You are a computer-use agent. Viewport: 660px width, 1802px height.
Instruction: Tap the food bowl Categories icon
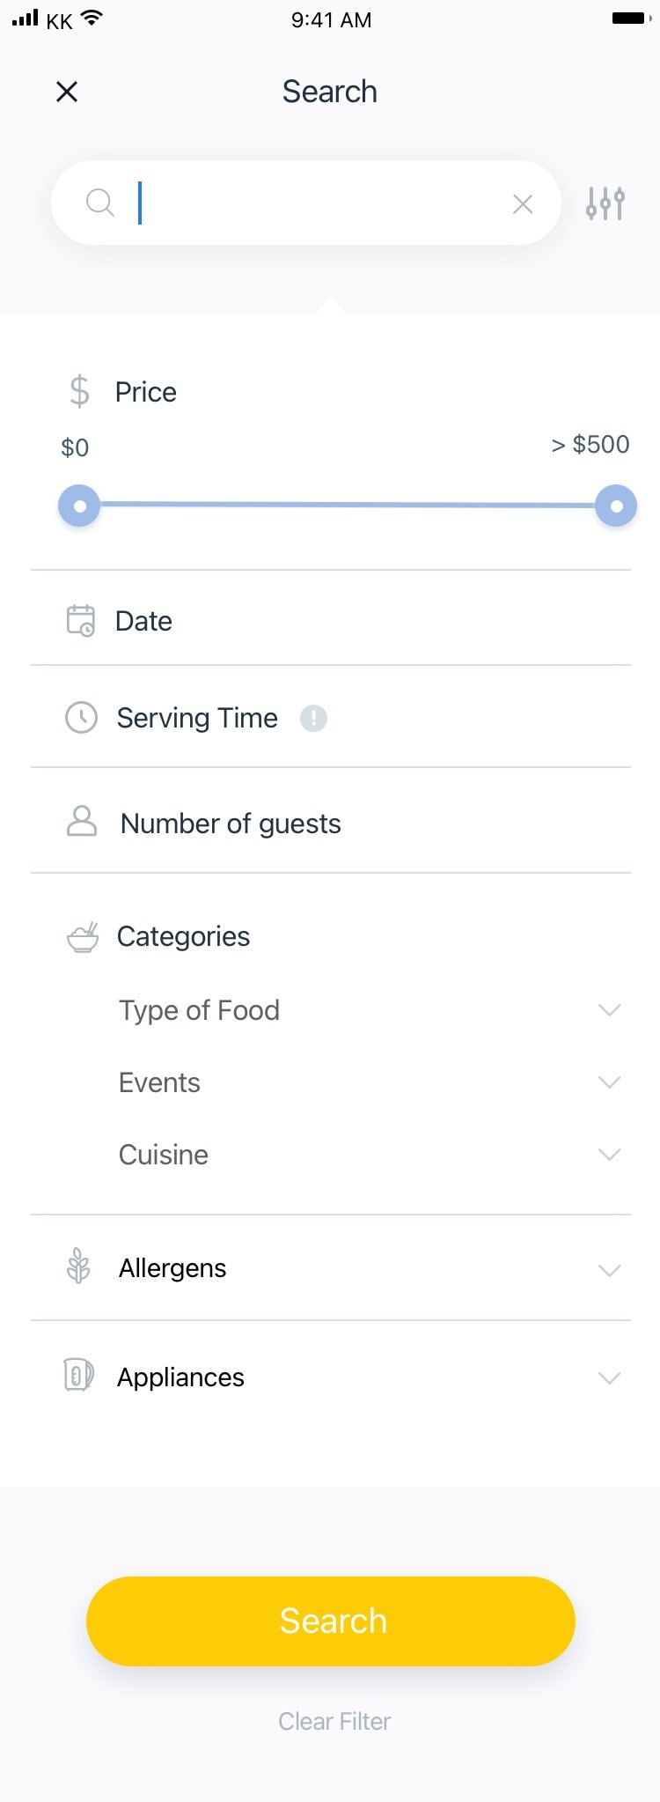coord(83,937)
